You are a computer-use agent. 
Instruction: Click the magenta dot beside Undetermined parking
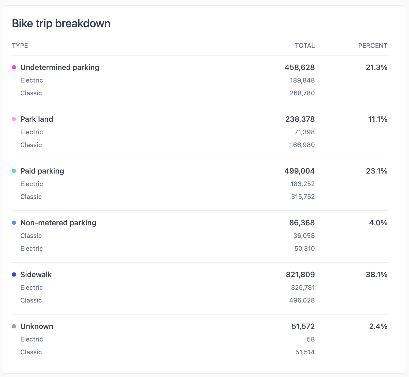[14, 67]
